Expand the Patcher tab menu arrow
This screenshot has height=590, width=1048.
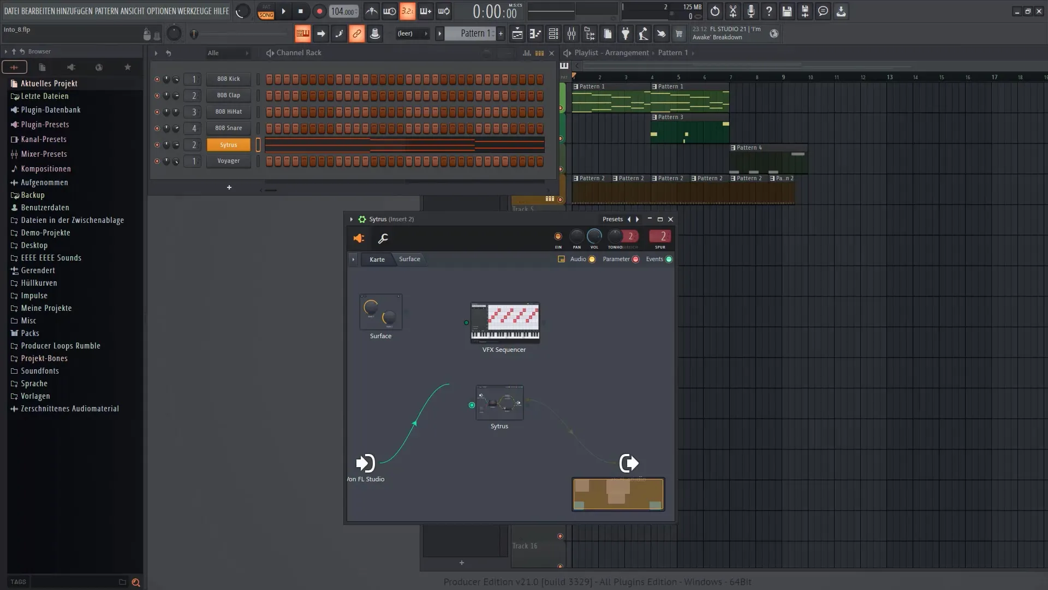coord(353,259)
